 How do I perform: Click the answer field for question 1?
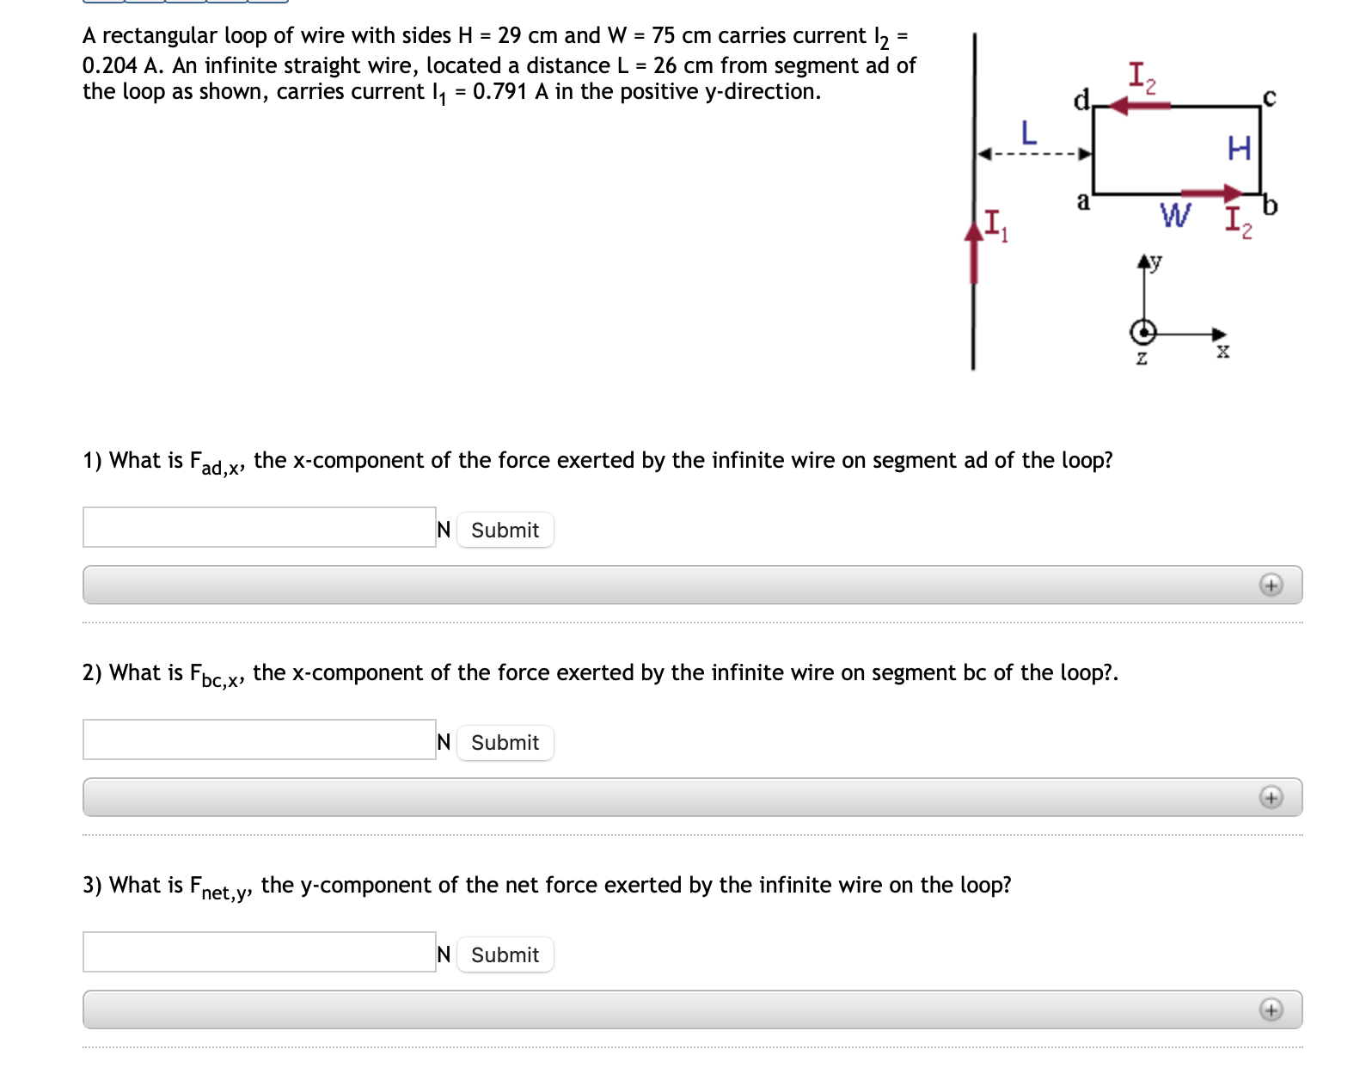click(x=258, y=526)
